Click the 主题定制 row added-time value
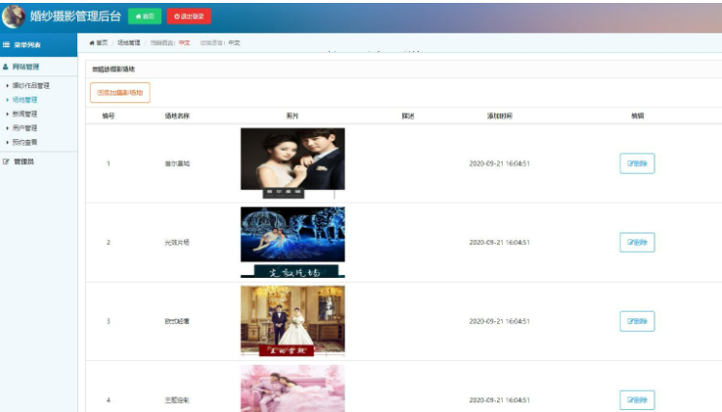Screen dimensions: 722x412 pyautogui.click(x=500, y=400)
